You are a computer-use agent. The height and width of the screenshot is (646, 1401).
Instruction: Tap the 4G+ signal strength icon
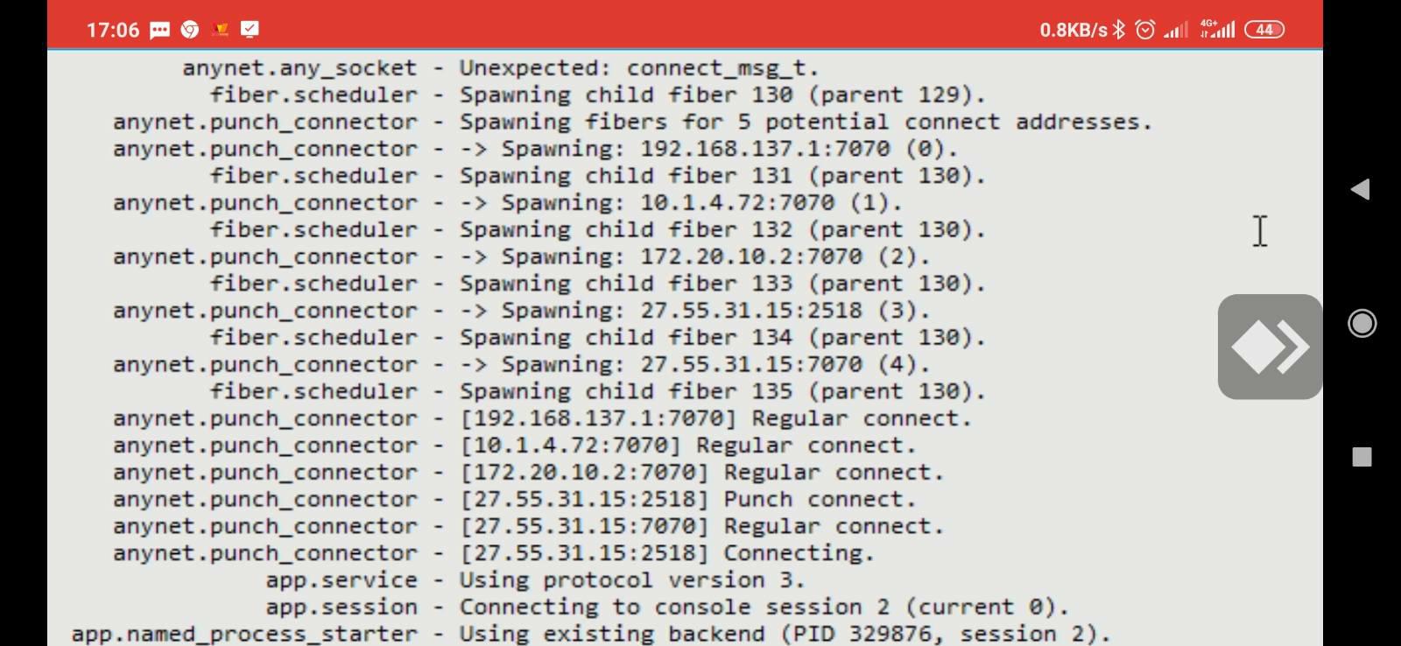coord(1217,29)
